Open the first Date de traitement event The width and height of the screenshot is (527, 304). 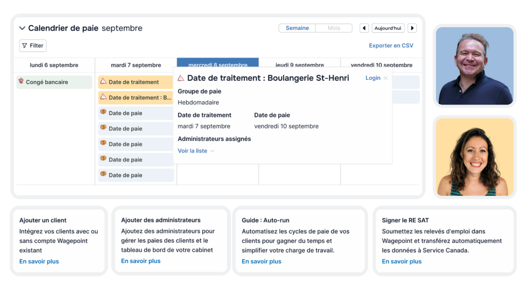(135, 82)
